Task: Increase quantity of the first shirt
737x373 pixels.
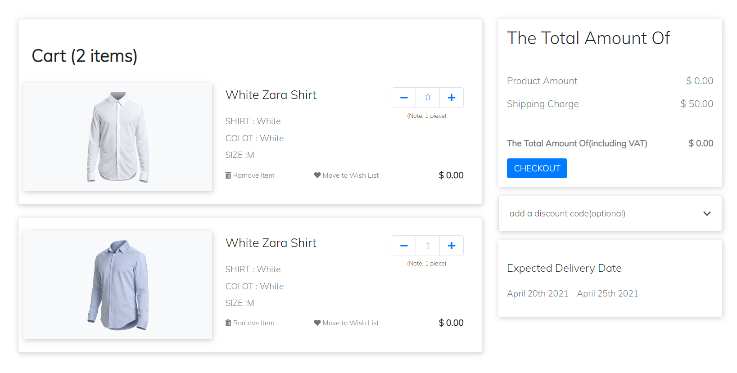Action: 452,98
